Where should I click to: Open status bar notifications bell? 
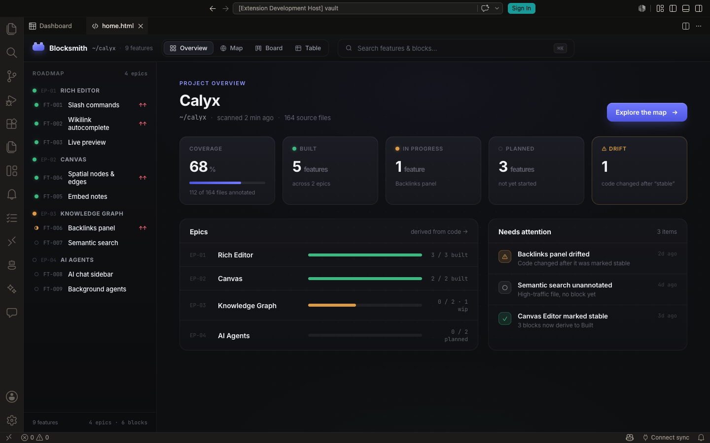pos(701,438)
